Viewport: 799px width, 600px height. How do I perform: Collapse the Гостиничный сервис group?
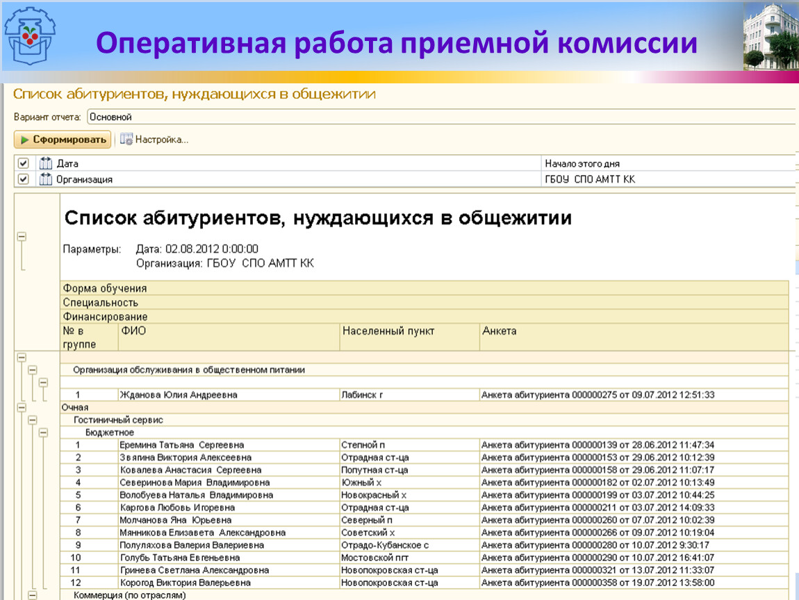coord(32,420)
